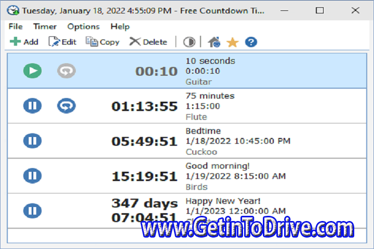Screen dimensions: 374x249
Task: Select the 01:13:55 countdown display
Action: 144,106
